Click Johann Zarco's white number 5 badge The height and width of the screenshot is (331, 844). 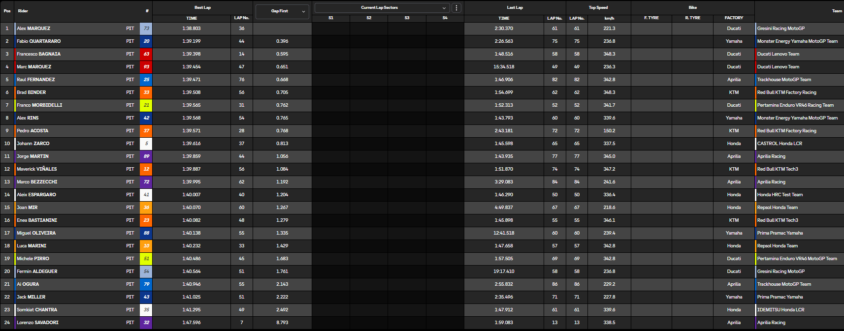(x=146, y=144)
